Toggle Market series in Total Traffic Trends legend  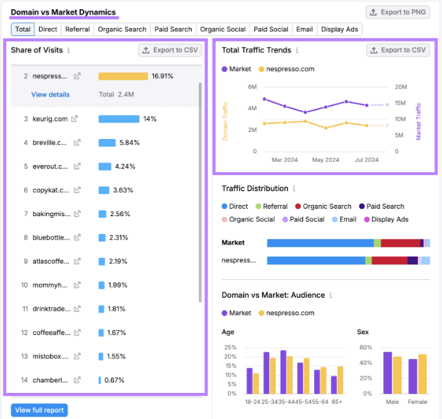coord(236,69)
